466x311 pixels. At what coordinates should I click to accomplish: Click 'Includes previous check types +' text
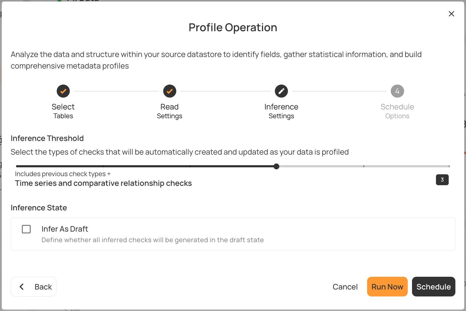pyautogui.click(x=63, y=174)
